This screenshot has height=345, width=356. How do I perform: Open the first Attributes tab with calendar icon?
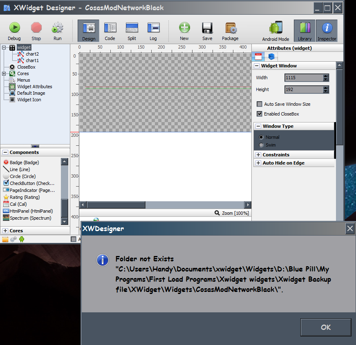258,56
